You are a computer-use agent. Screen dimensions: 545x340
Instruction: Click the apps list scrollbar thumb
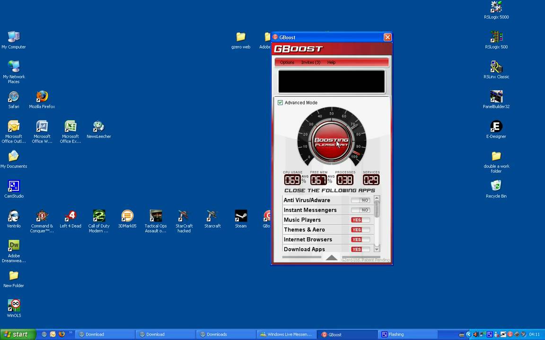click(377, 208)
